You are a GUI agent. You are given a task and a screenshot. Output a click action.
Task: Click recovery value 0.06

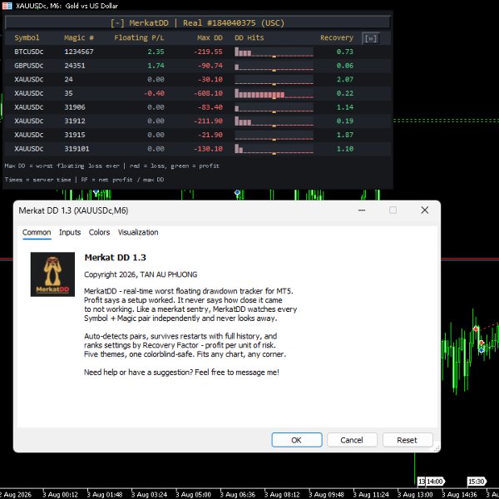click(x=345, y=66)
